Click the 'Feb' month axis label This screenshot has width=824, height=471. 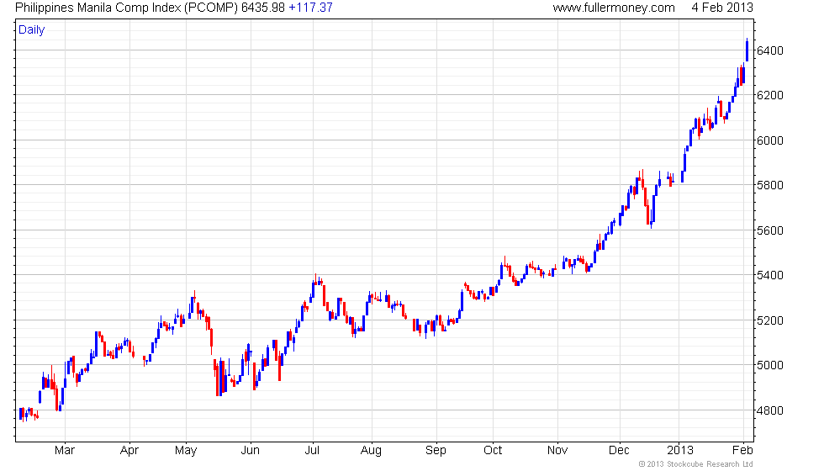point(742,451)
